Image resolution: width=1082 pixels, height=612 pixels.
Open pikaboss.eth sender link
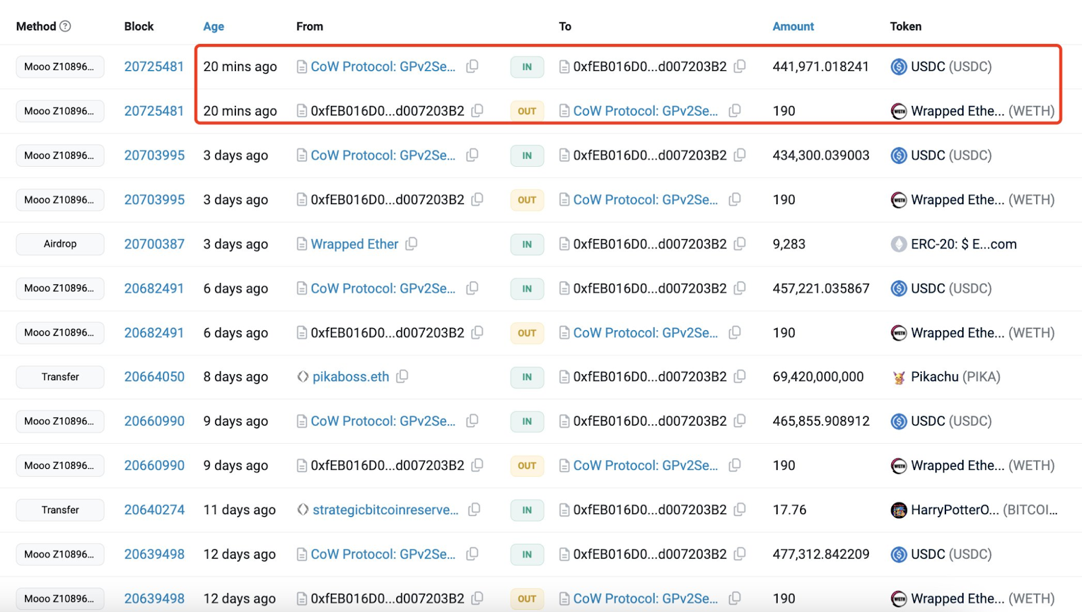click(351, 377)
